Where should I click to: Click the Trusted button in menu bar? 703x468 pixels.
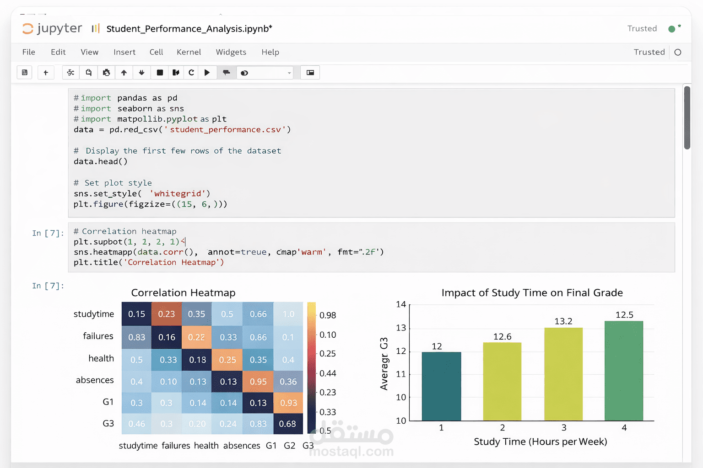[649, 52]
